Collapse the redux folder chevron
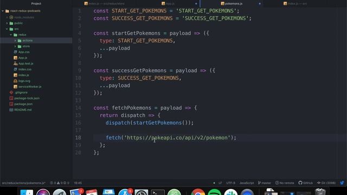347x195 pixels. (x=11, y=35)
